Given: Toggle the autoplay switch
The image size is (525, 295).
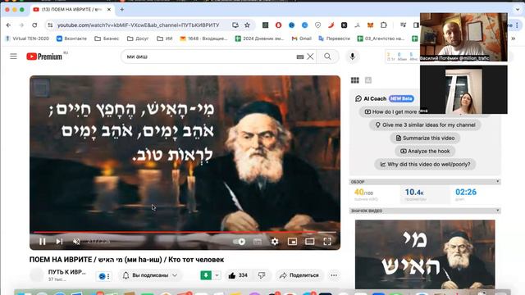Looking at the screenshot, I should tap(239, 241).
